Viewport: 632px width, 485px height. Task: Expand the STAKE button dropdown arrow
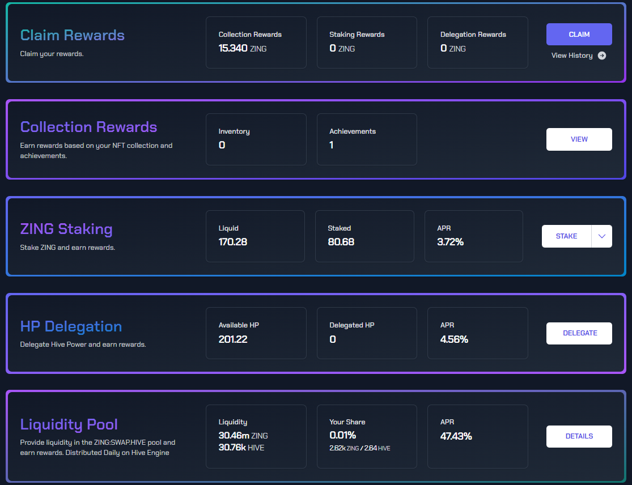(x=602, y=236)
